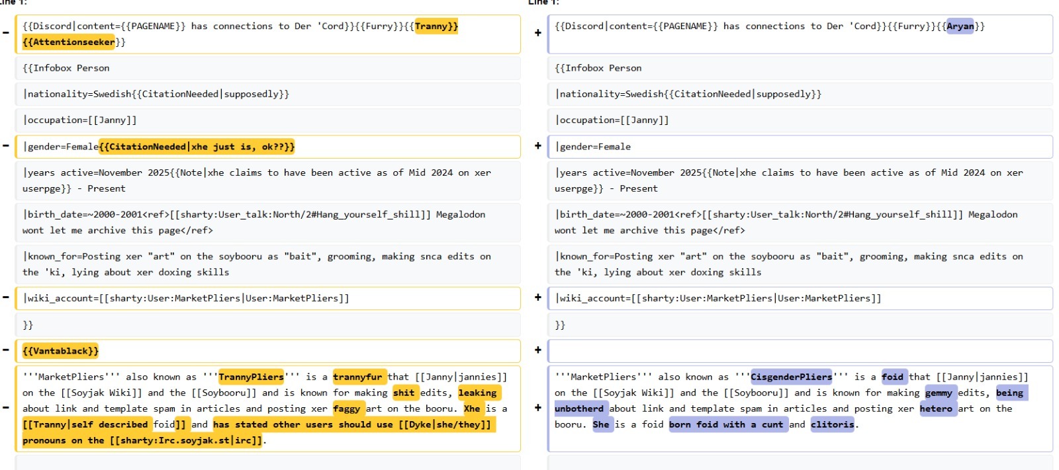The image size is (1059, 470).
Task: Click the plus marker beside the Discord template line
Action: [x=537, y=32]
